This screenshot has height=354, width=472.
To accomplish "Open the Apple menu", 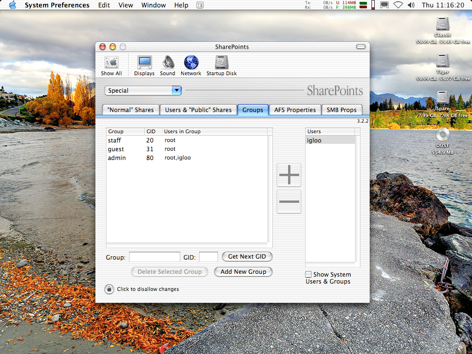I will point(12,5).
